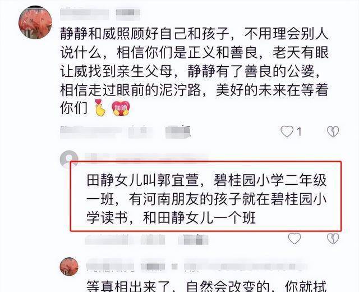Image resolution: width=359 pixels, height=292 pixels.
Task: Open the gray default avatar profile
Action: coord(68,158)
